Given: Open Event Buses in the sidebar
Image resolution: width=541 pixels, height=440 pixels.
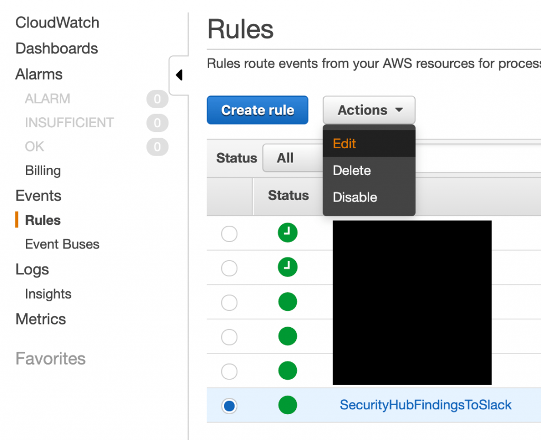Looking at the screenshot, I should pyautogui.click(x=62, y=244).
